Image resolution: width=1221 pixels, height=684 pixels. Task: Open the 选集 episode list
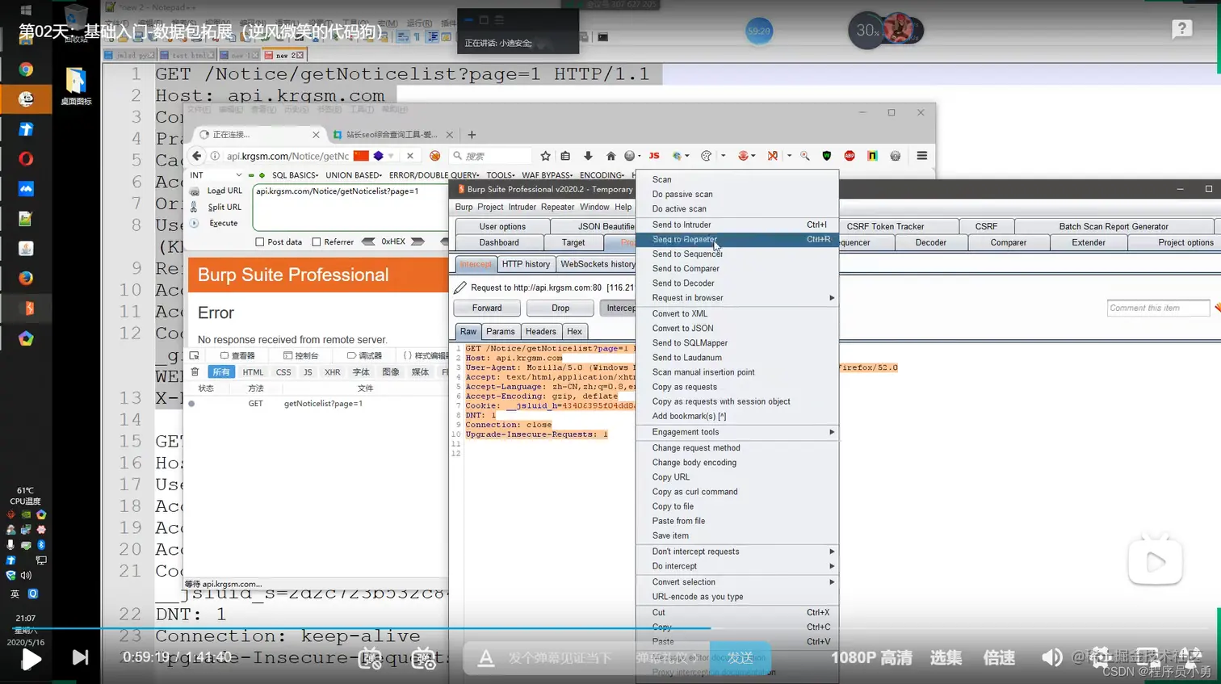point(946,658)
